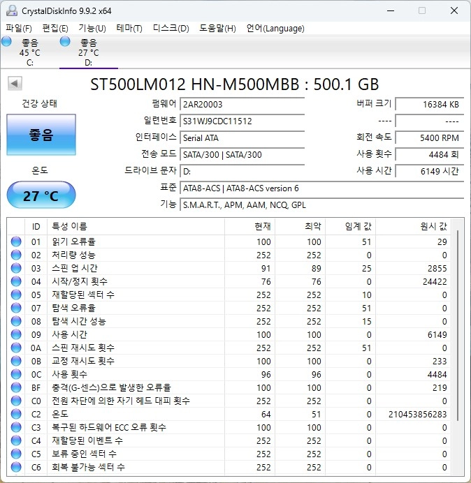
Task: Click status orb for attribute 05 재할당된 섹터 수
Action: (16, 295)
